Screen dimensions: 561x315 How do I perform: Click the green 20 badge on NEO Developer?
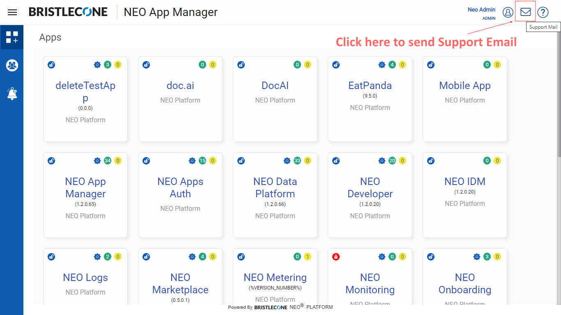392,161
